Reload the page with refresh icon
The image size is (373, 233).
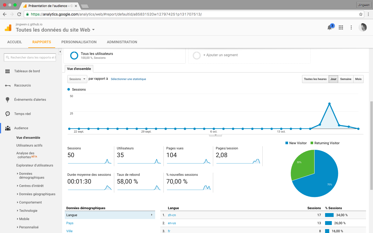(x=19, y=14)
